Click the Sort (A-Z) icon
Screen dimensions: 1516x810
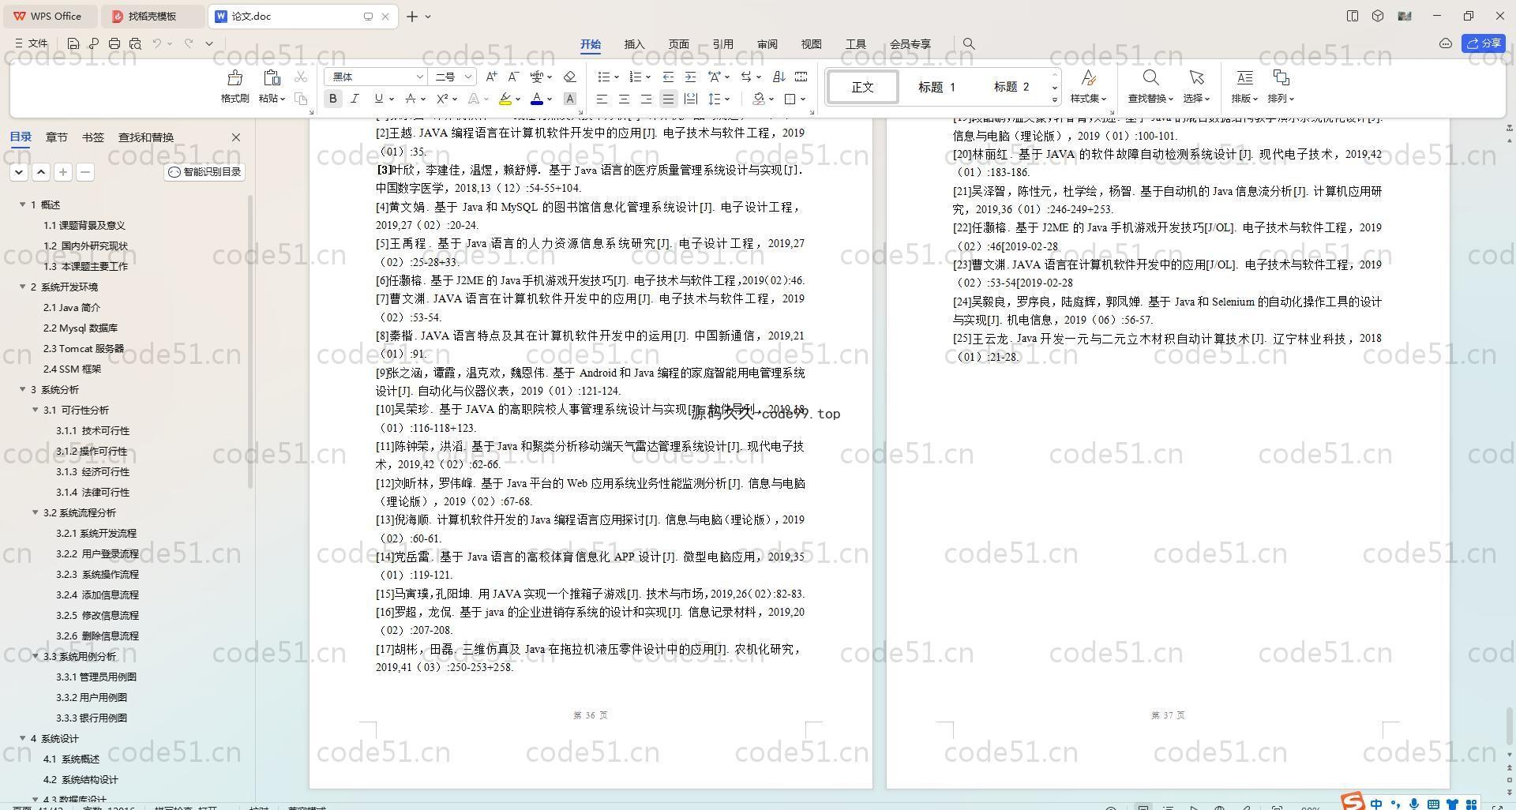pyautogui.click(x=779, y=77)
